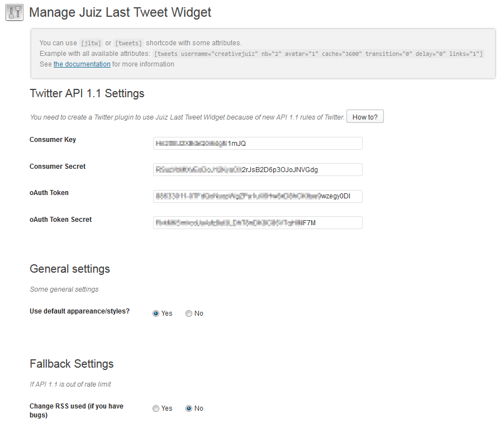Click the General settings heading
Viewport: 504px width, 423px height.
tap(70, 269)
